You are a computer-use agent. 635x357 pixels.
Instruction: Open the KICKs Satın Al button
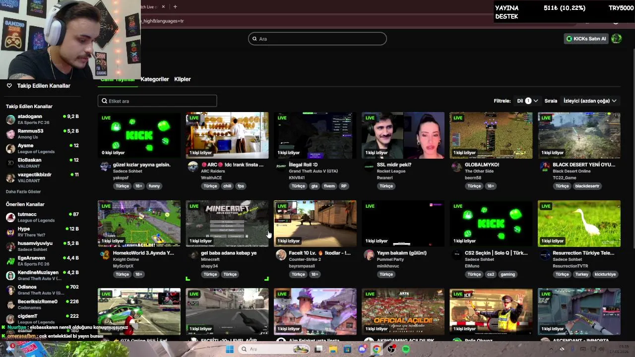[x=586, y=39]
